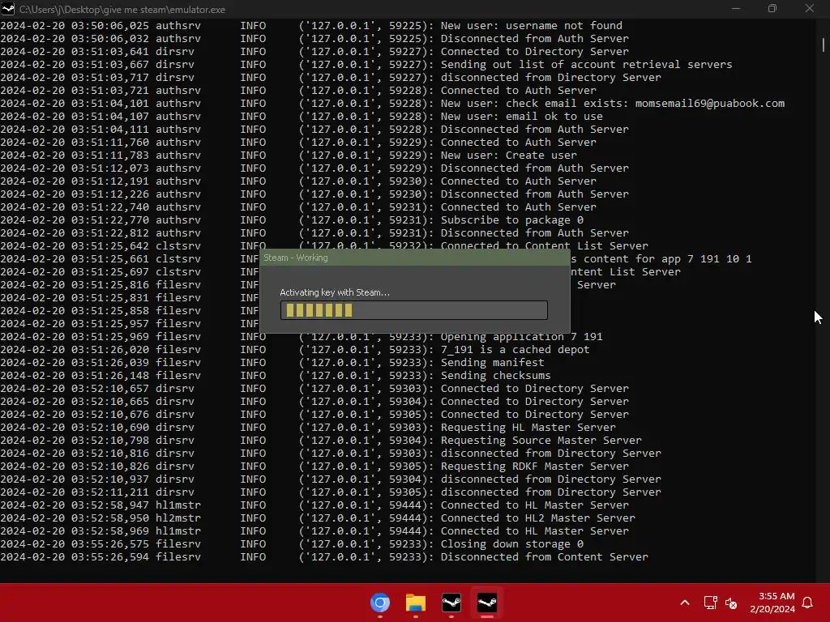This screenshot has width=830, height=622.
Task: Click log line 'New user: email ok to use'
Action: [521, 117]
